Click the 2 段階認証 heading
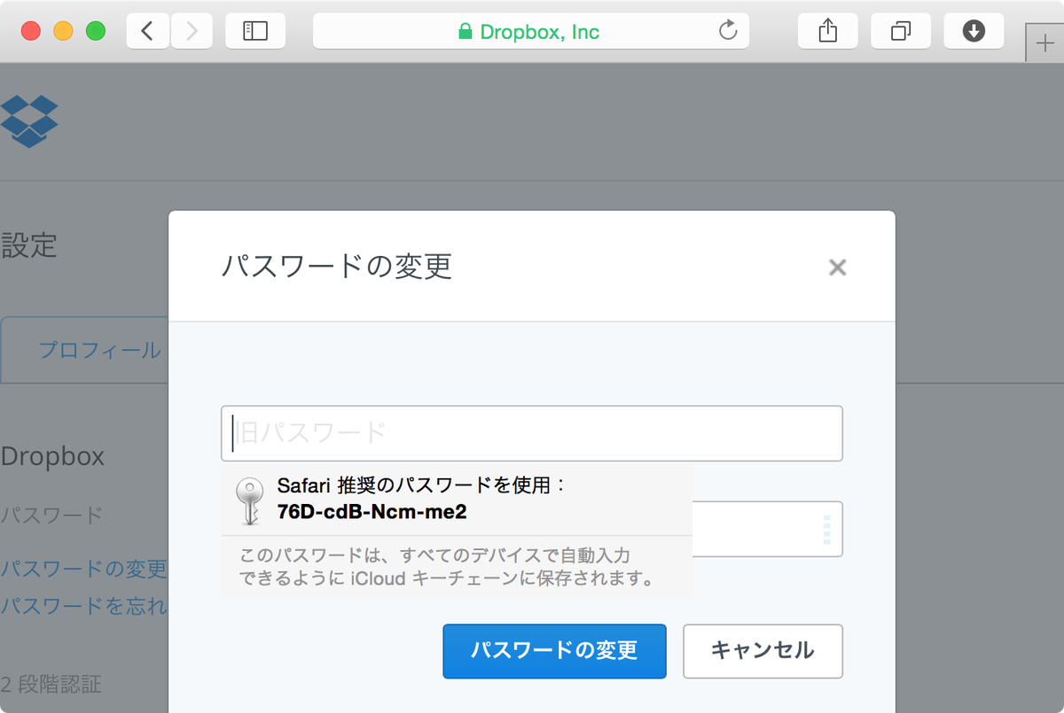 coord(51,684)
